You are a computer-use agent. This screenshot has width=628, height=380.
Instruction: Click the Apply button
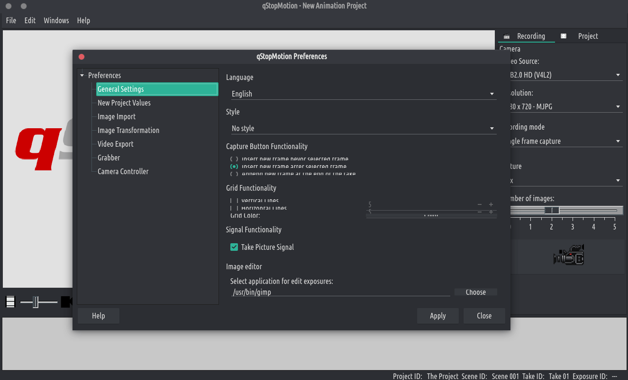[x=438, y=316]
